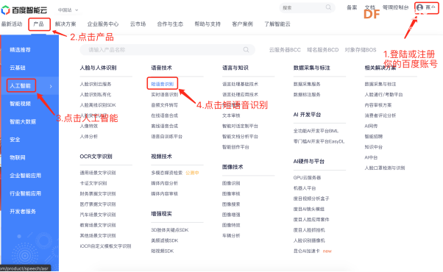443x272 pixels.
Task: Select 智能大数据 in the sidebar
Action: pyautogui.click(x=23, y=121)
